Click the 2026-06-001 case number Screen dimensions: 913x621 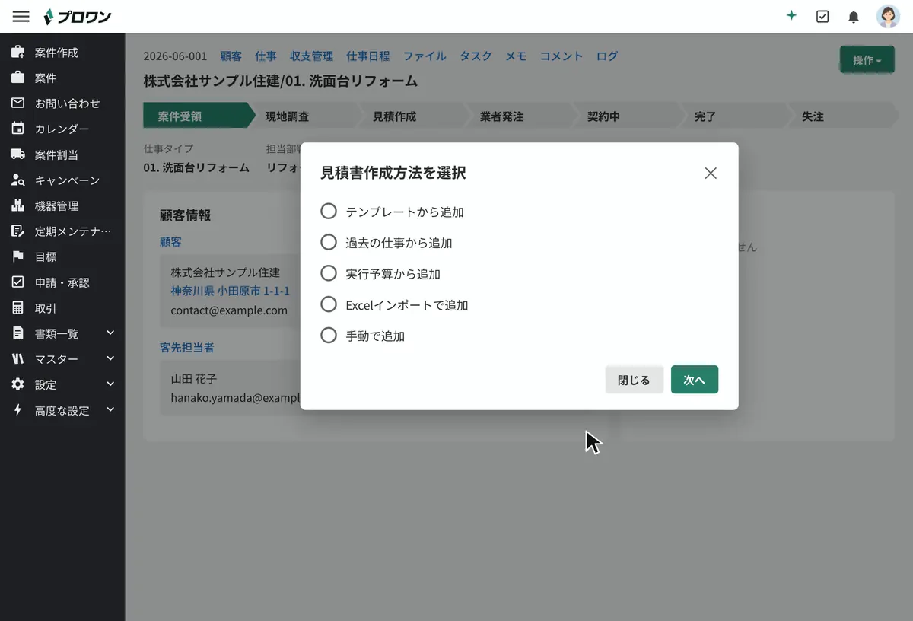click(175, 56)
